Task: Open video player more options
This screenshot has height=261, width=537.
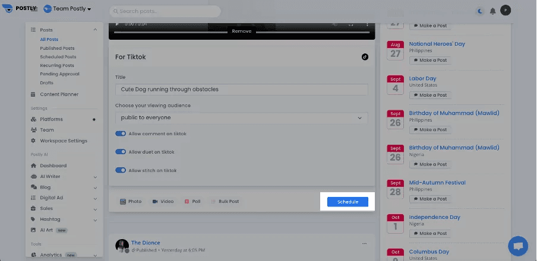Action: [x=367, y=24]
